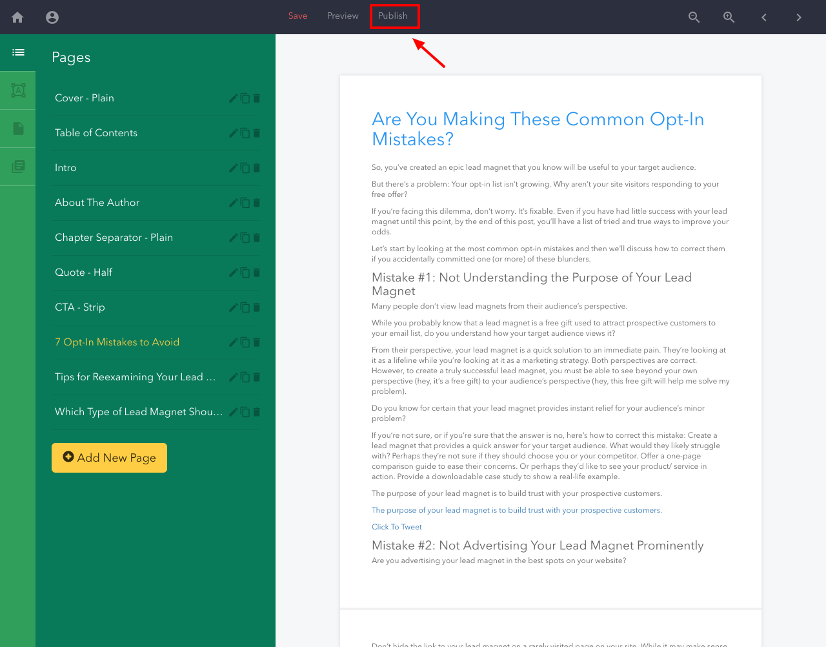
Task: Duplicate the CTA - Strip page
Action: coord(245,307)
